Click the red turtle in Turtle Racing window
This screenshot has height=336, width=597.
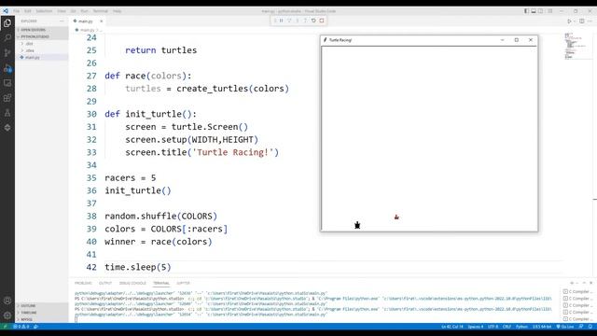(396, 217)
